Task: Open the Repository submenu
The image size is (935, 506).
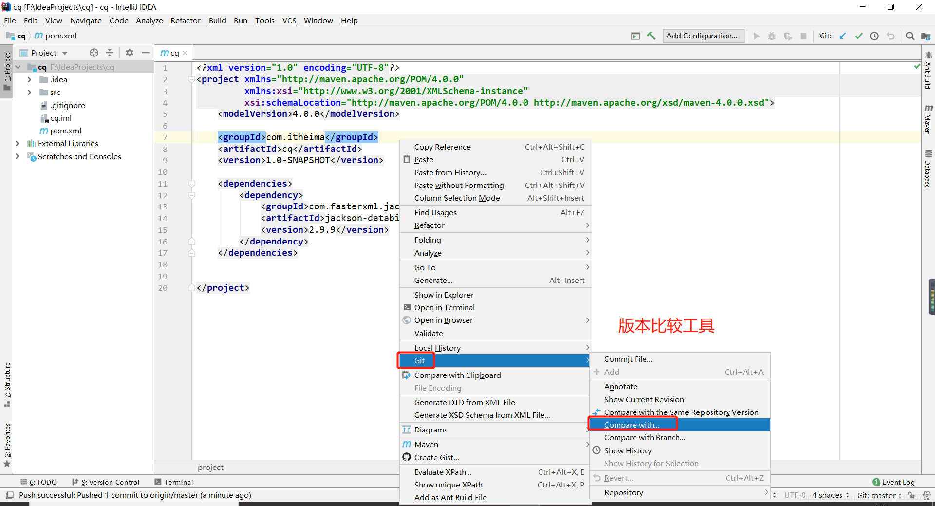Action: [x=680, y=493]
